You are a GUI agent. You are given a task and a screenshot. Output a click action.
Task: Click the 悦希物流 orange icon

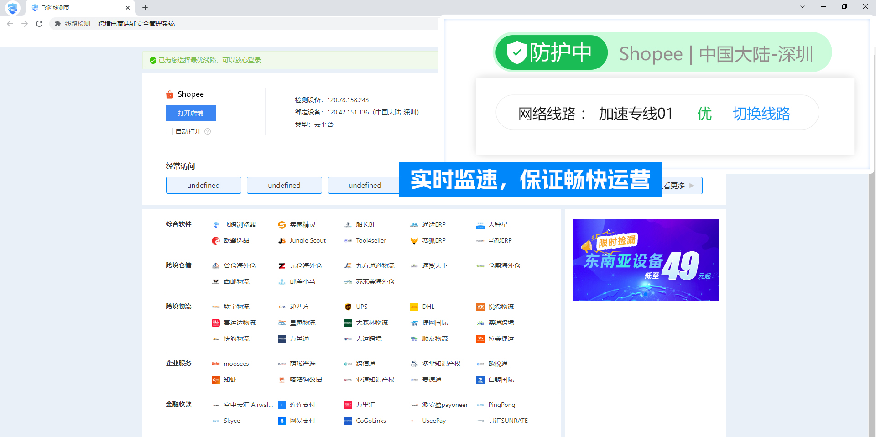point(480,307)
